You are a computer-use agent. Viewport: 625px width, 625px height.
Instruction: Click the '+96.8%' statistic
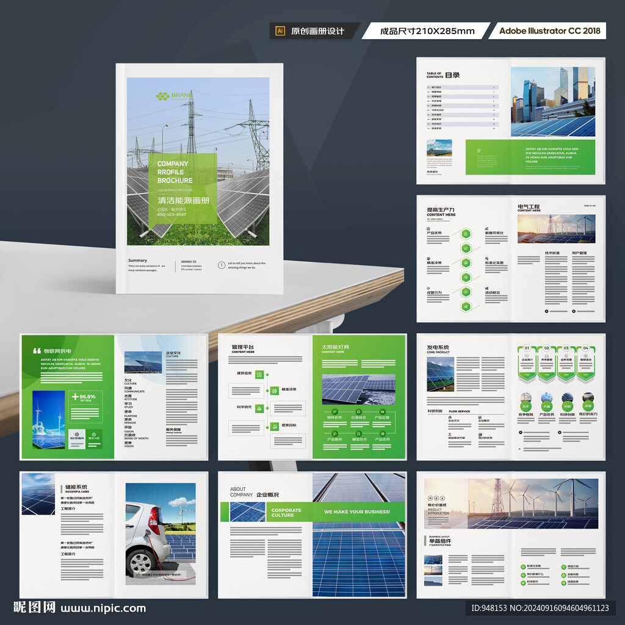pyautogui.click(x=84, y=397)
